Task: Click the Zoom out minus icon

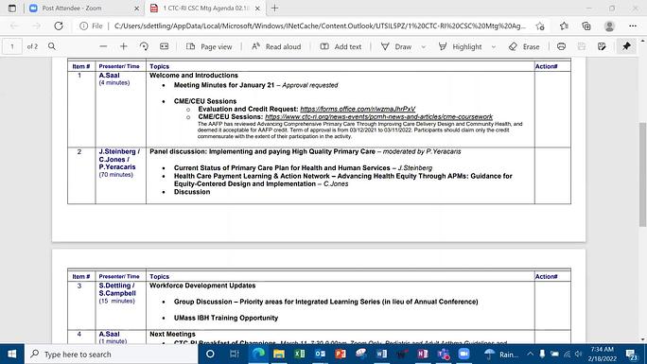Action: [x=103, y=46]
